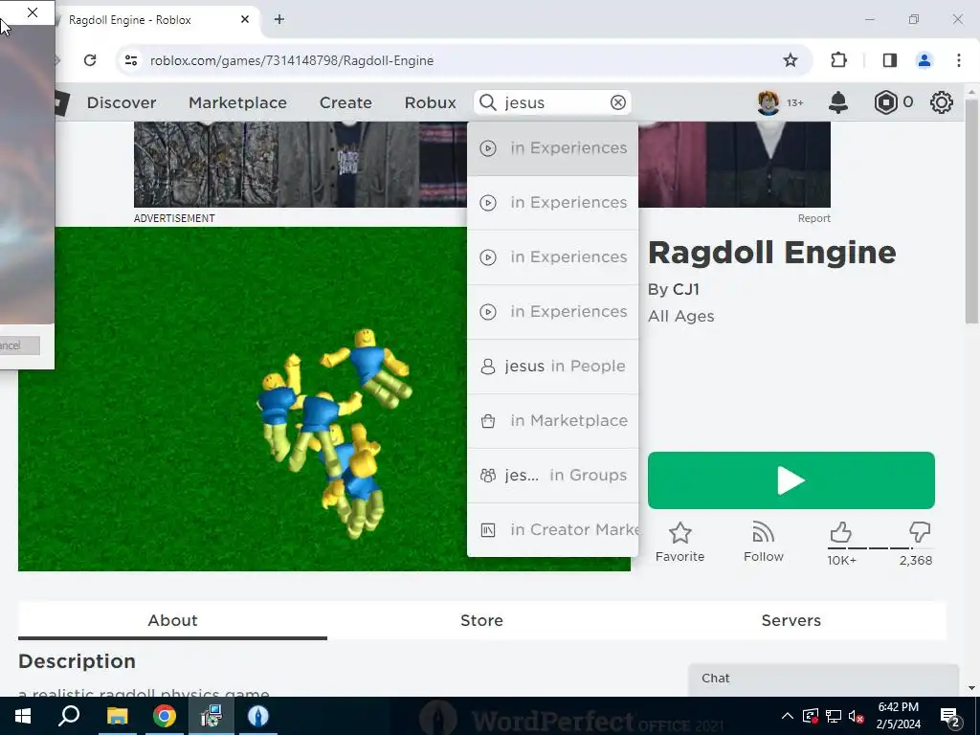
Task: Open Chrome side panel icon
Action: (889, 60)
